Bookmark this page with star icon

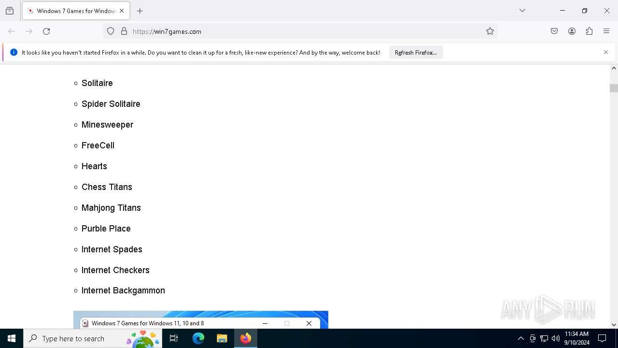(x=490, y=31)
